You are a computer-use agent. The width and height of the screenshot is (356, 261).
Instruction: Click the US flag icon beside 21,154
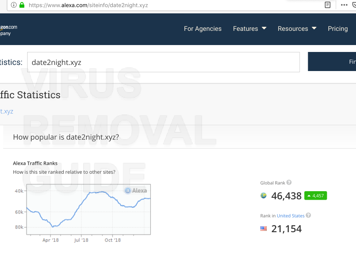(264, 229)
